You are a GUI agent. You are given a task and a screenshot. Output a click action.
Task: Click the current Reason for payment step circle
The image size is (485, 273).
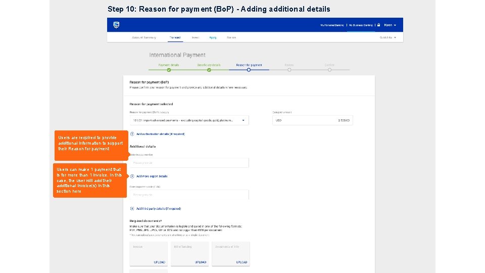(249, 70)
